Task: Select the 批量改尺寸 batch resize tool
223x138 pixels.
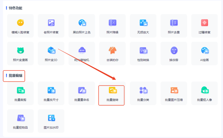Action: click(51, 93)
